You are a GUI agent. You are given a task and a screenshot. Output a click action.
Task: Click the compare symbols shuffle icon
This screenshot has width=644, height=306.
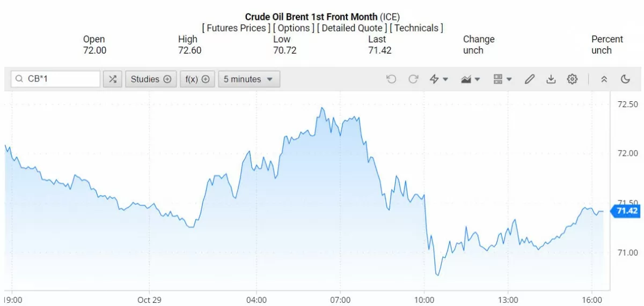112,79
